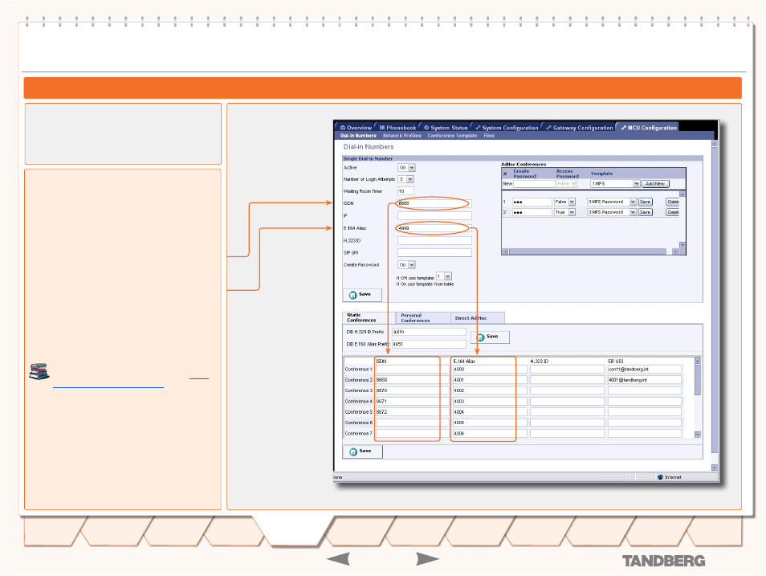Click Conference 2 SIP URI field
This screenshot has height=576, width=766.
pyautogui.click(x=645, y=380)
